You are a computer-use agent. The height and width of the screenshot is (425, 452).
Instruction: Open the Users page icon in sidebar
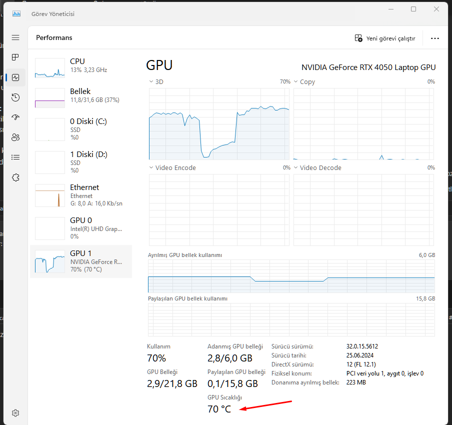coord(15,137)
